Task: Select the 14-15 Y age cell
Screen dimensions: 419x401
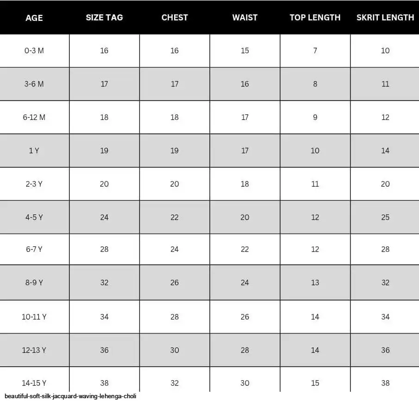Action: pyautogui.click(x=34, y=383)
